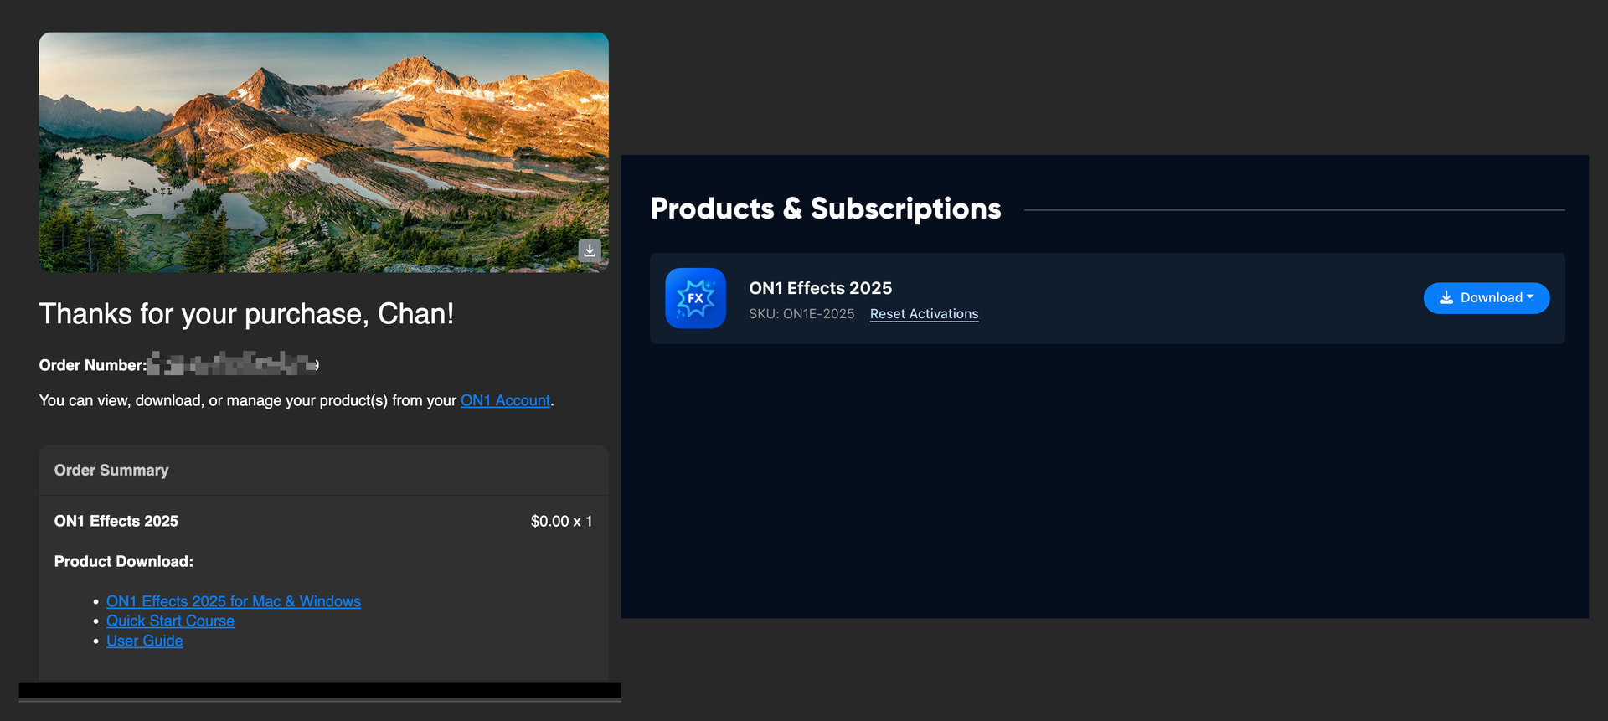The height and width of the screenshot is (721, 1608).
Task: Click the download arrow icon in Download button
Action: pos(1446,298)
